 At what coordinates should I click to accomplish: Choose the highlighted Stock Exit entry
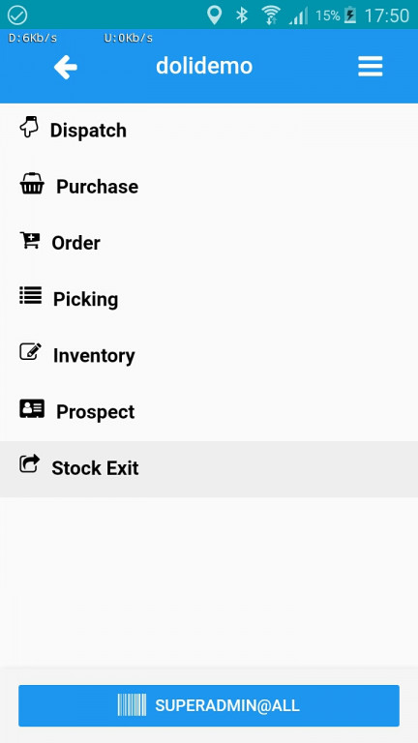point(209,469)
